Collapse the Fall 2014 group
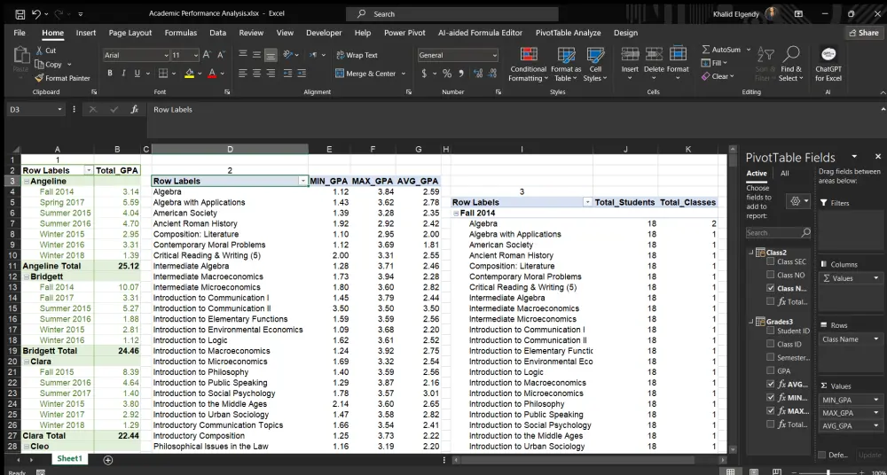The image size is (887, 475). [x=456, y=214]
